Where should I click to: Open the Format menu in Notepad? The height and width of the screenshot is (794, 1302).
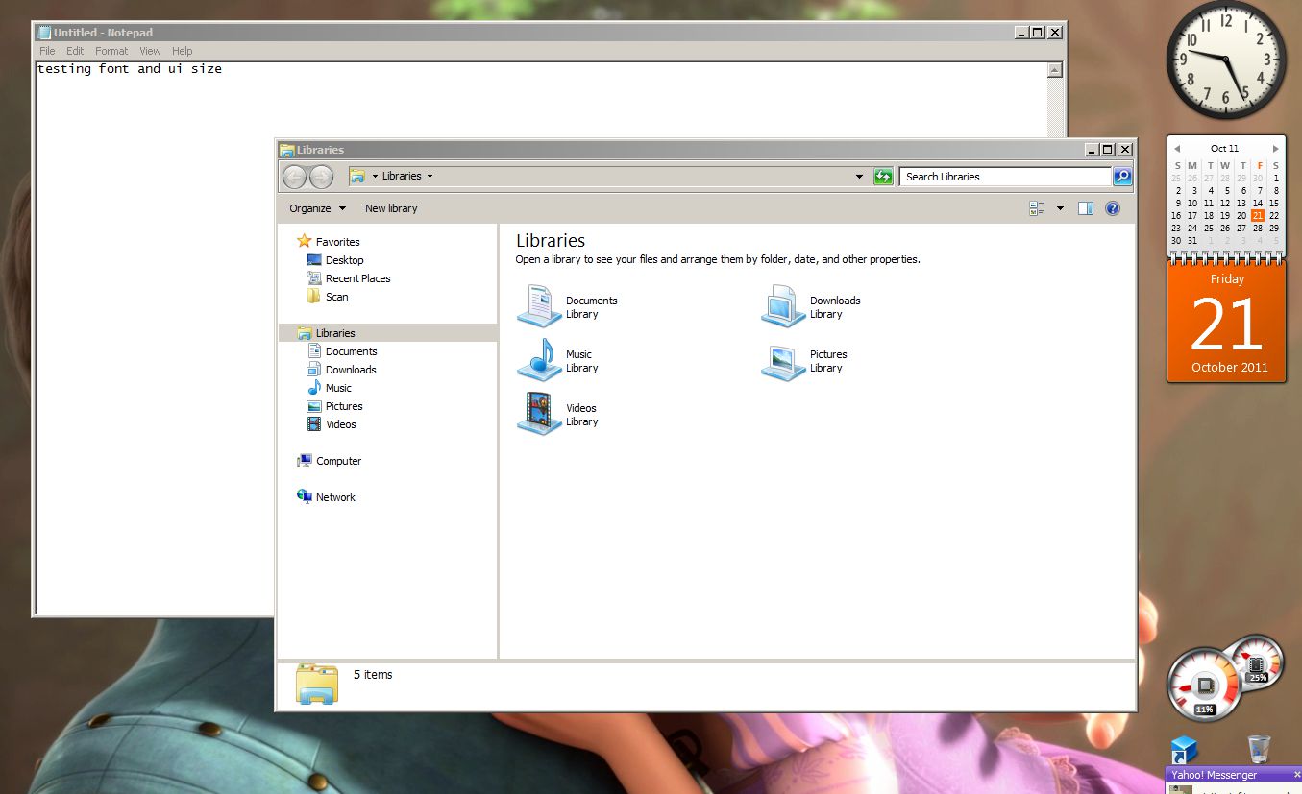point(111,51)
